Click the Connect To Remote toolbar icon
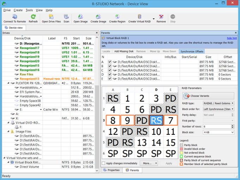 point(15,17)
